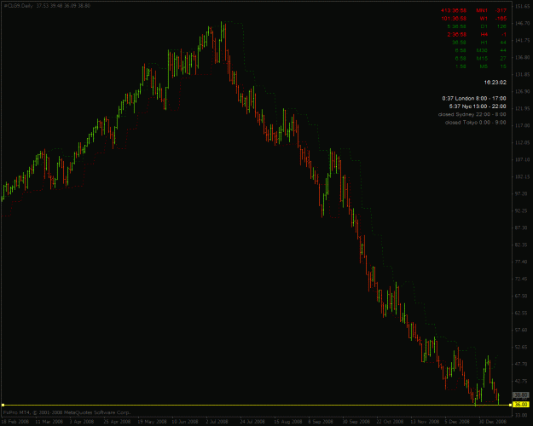Click the 42.75 price axis label
This screenshot has width=533, height=426.
(x=523, y=381)
